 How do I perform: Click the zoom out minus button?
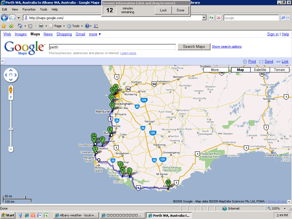(x=11, y=149)
